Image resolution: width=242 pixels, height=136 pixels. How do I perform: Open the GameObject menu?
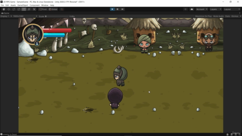(23, 5)
